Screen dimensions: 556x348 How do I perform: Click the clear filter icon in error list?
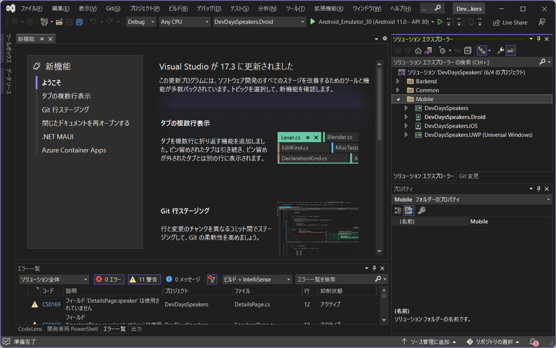coord(212,279)
